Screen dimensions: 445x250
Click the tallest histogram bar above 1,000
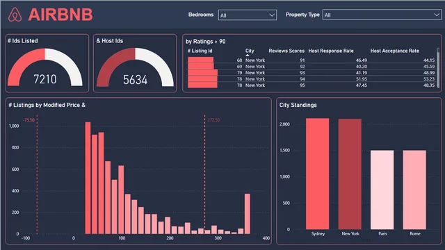pyautogui.click(x=88, y=178)
